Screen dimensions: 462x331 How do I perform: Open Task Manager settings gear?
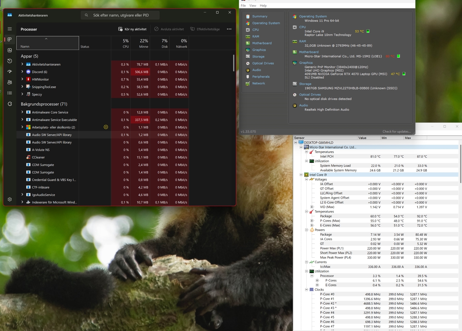(x=10, y=199)
